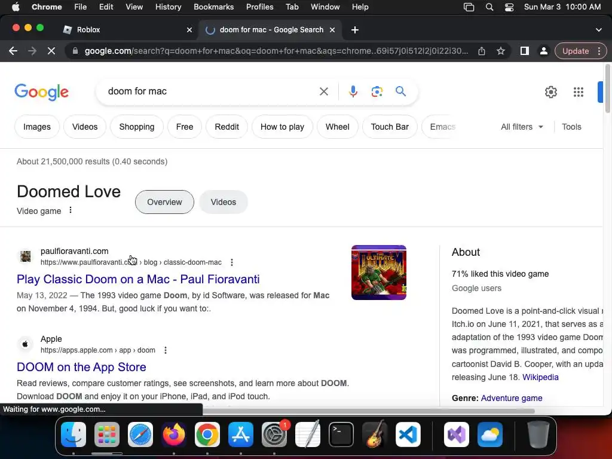Select the Videos tab under Doomed Love
Screen dimensions: 612x459
click(224, 202)
